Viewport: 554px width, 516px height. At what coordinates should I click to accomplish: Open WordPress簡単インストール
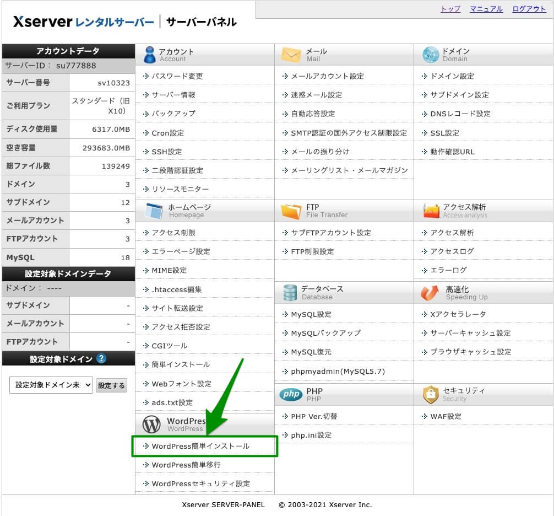point(200,447)
